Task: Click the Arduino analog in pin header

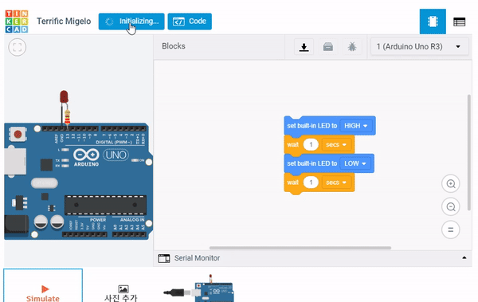Action: point(129,234)
